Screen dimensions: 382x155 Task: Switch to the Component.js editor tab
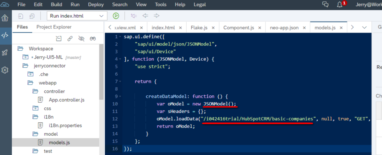point(239,28)
